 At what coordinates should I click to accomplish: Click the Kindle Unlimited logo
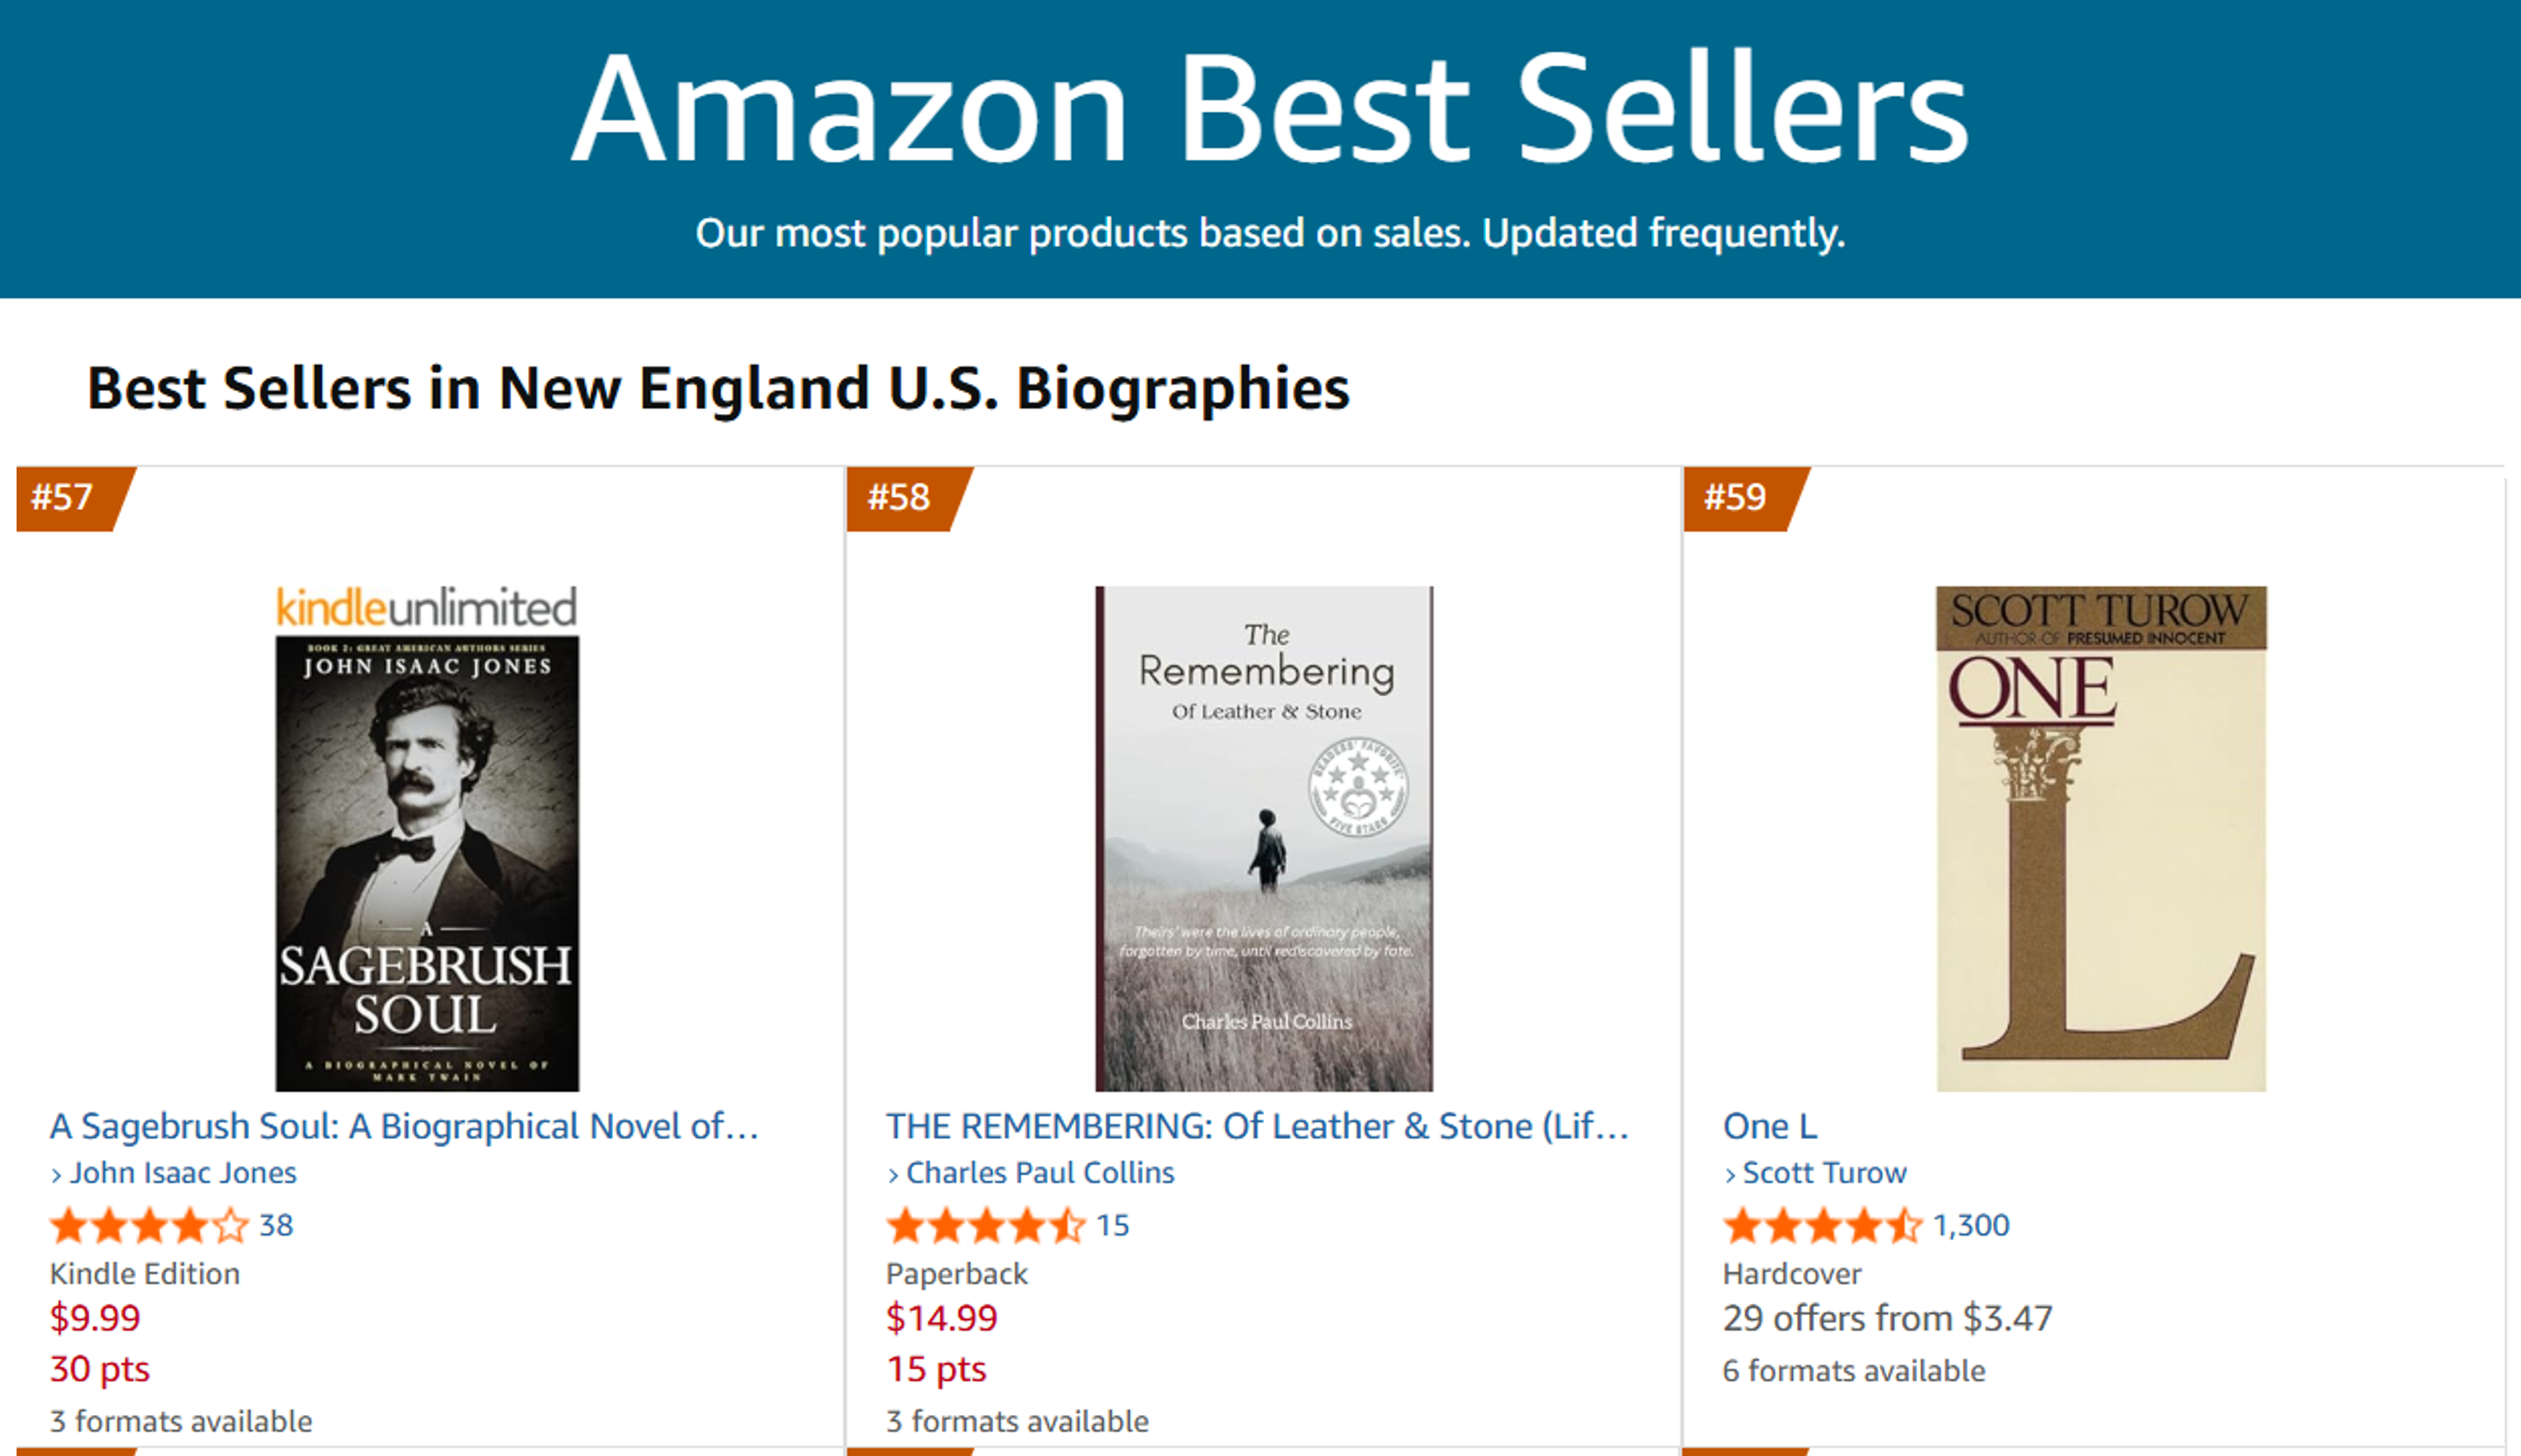pos(427,607)
